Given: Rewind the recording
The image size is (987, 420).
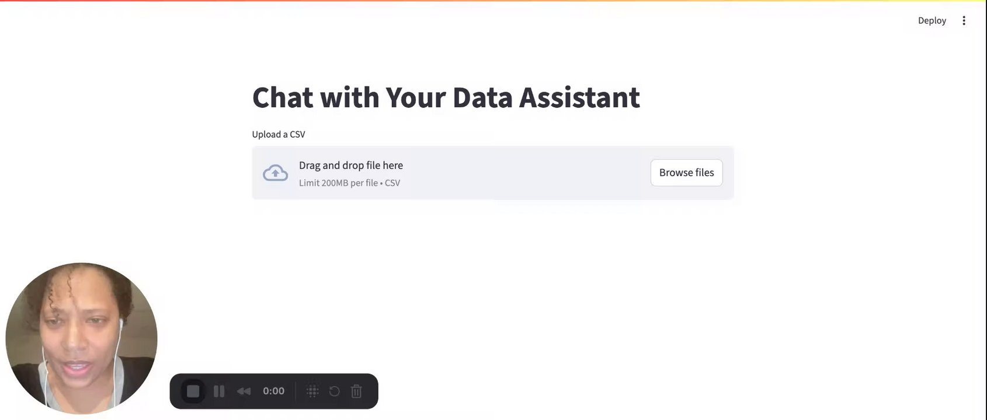Looking at the screenshot, I should tap(244, 391).
